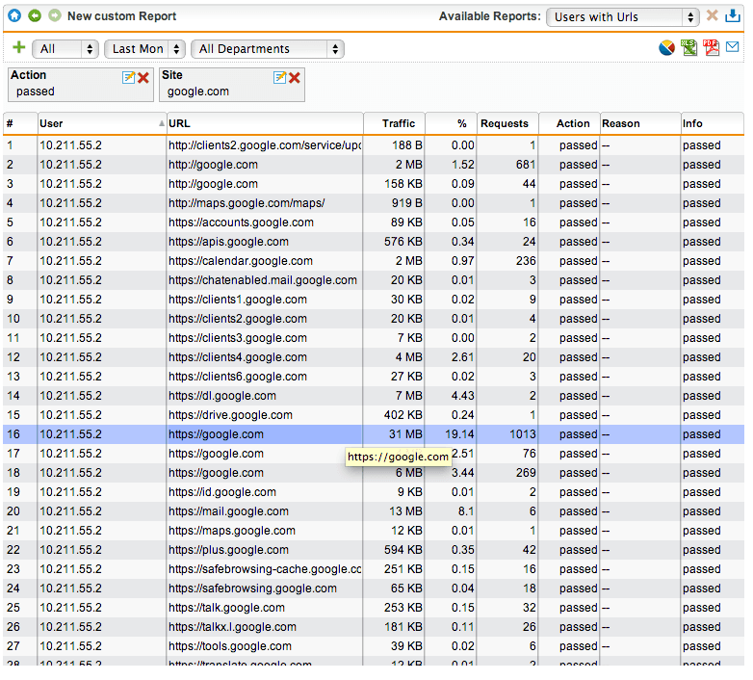Sort by the % column header
The image size is (753, 680).
click(451, 123)
